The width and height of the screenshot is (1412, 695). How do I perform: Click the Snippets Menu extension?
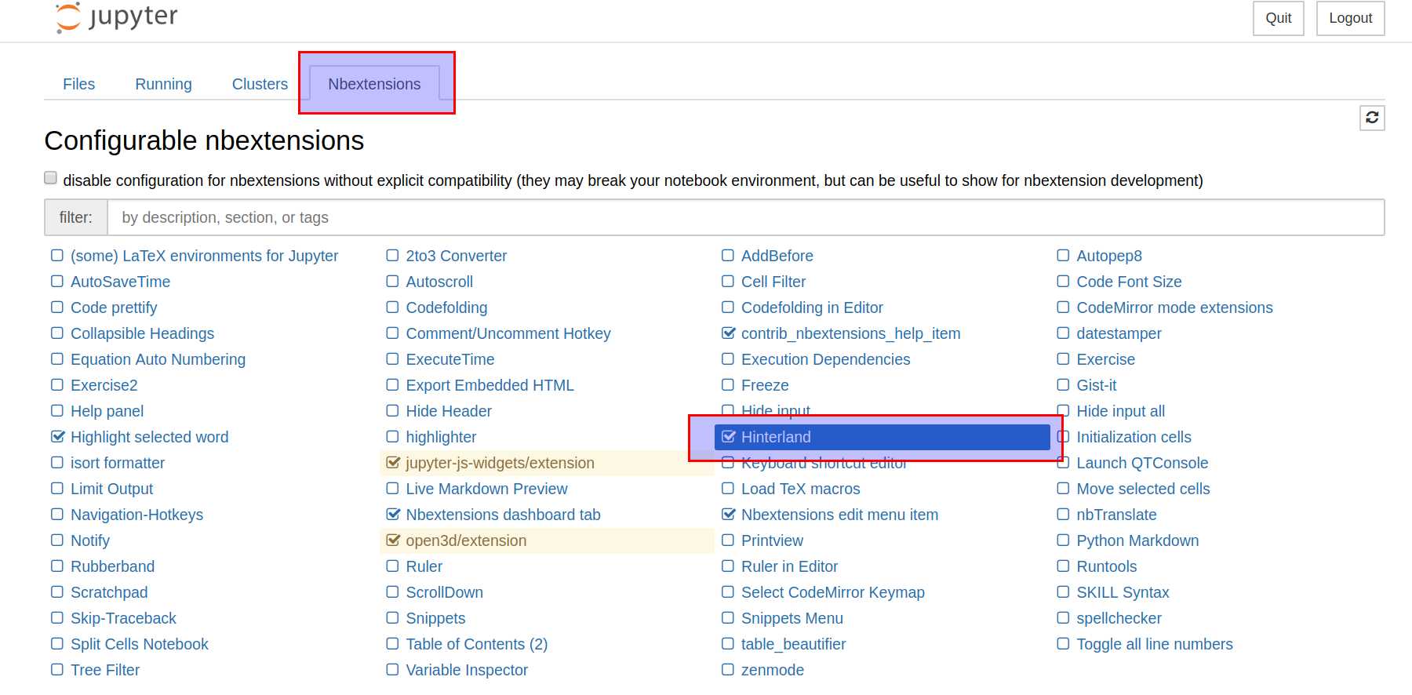pyautogui.click(x=792, y=618)
